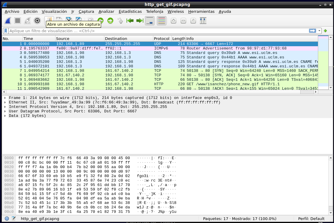Expand the Ethernet II details row
This screenshot has height=223, width=334.
(x=5, y=103)
